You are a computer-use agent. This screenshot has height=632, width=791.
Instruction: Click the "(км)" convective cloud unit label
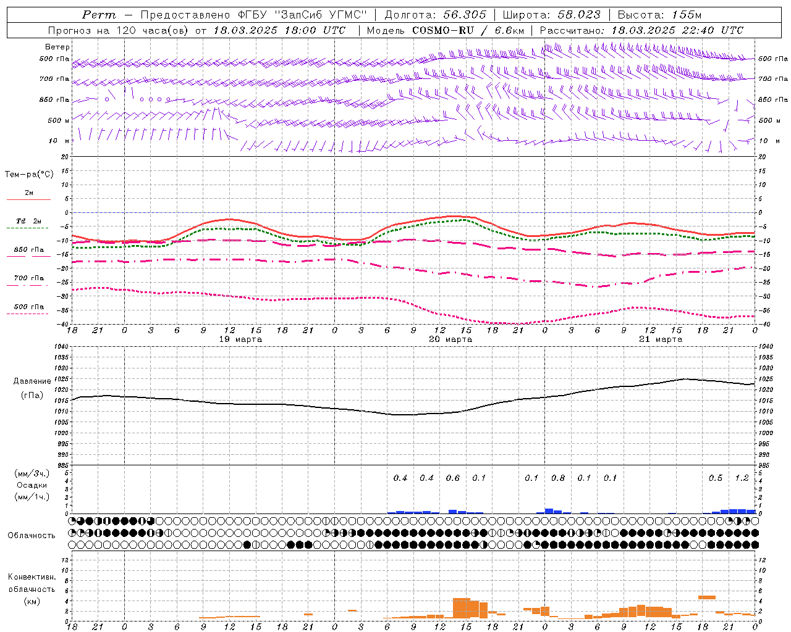[32, 601]
